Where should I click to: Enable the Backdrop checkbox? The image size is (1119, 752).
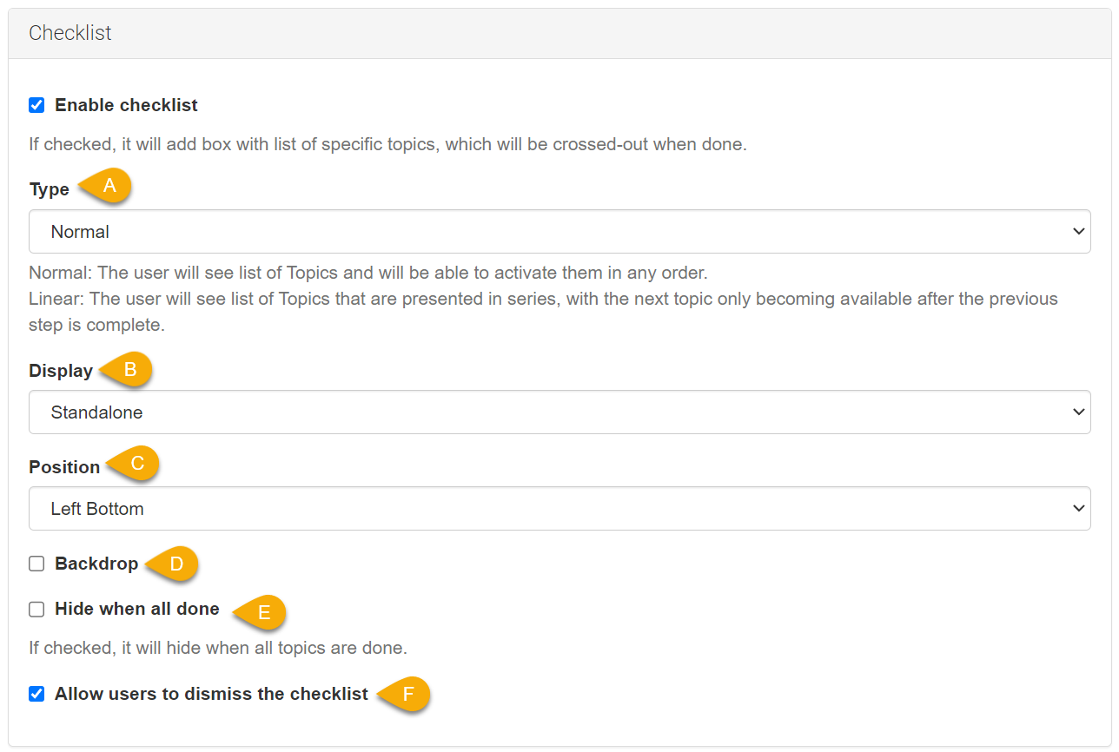36,564
